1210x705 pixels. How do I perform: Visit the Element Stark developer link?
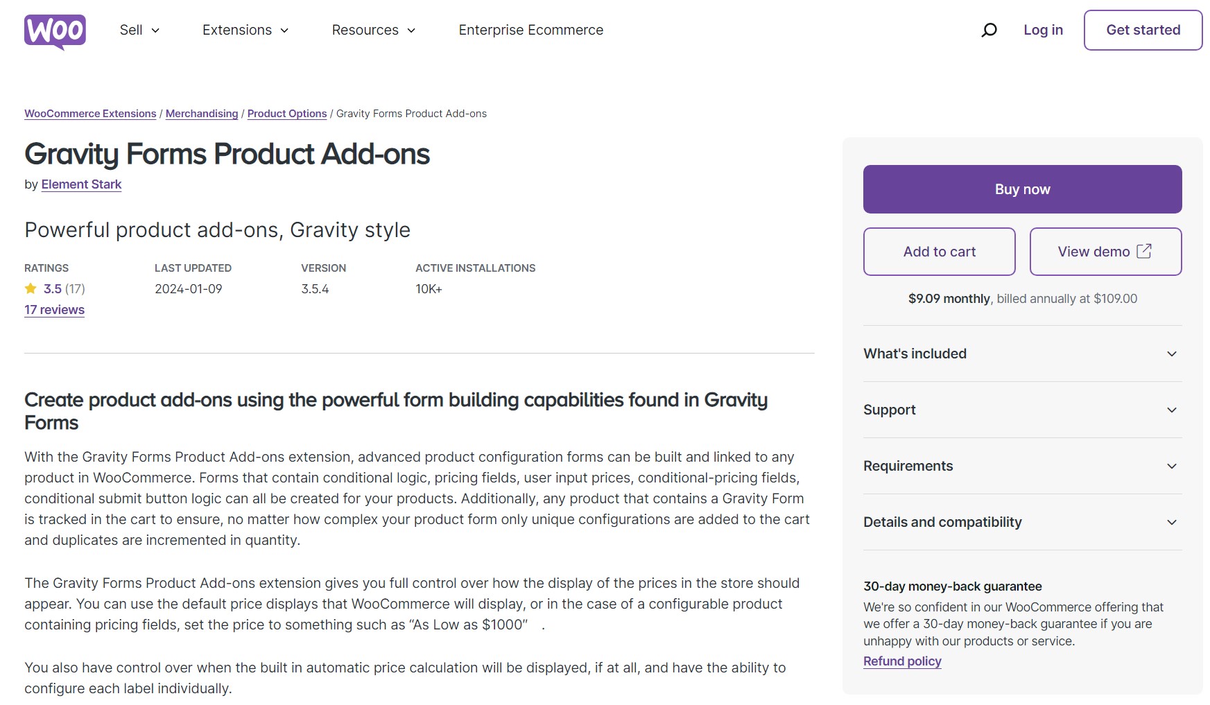click(x=81, y=184)
